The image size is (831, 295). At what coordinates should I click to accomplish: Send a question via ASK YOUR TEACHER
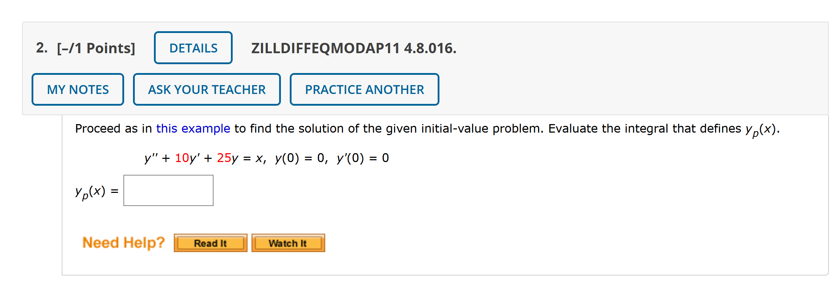point(207,89)
